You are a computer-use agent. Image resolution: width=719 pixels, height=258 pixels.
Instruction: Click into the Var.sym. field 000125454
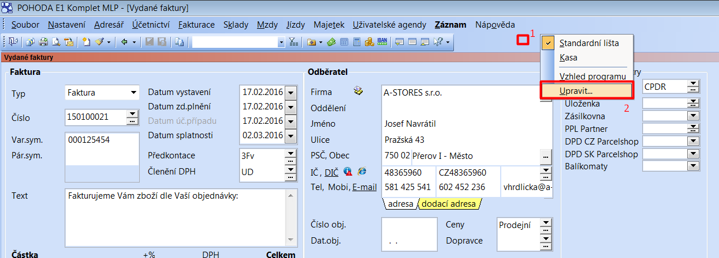click(102, 140)
